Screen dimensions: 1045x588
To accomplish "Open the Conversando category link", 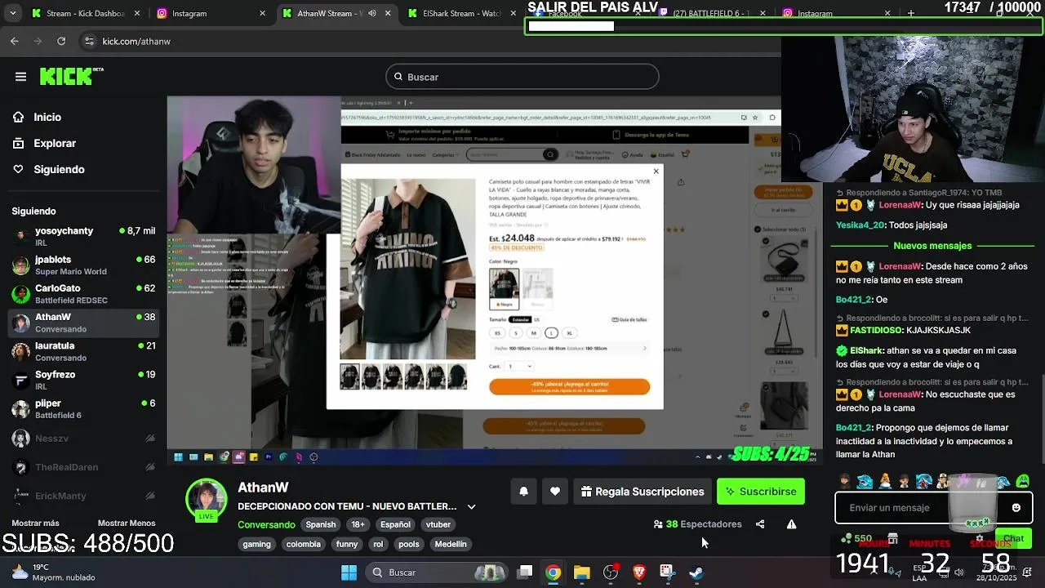I will click(266, 524).
